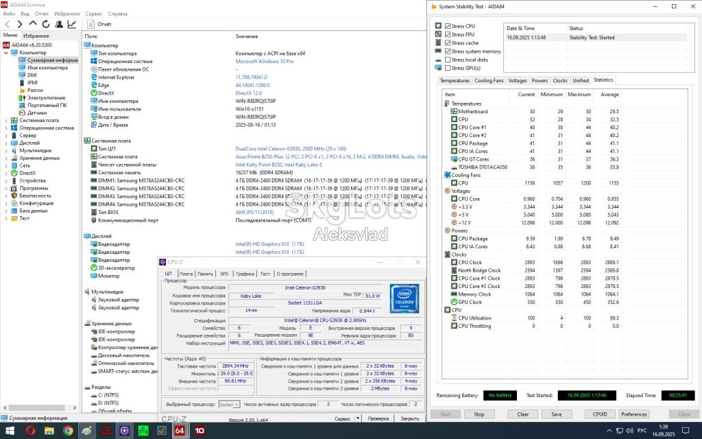Uncheck the Stress system memory checkbox
This screenshot has height=439, width=702.
tap(448, 51)
